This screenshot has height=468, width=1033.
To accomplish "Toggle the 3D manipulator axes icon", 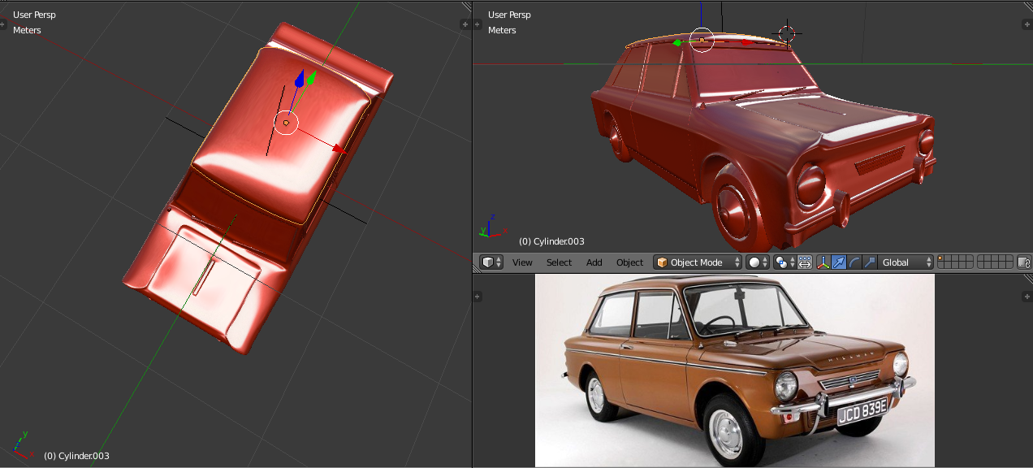I will point(823,262).
